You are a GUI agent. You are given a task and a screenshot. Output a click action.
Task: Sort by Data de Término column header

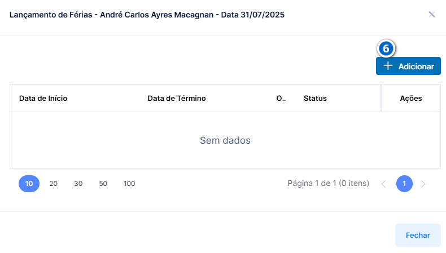177,98
